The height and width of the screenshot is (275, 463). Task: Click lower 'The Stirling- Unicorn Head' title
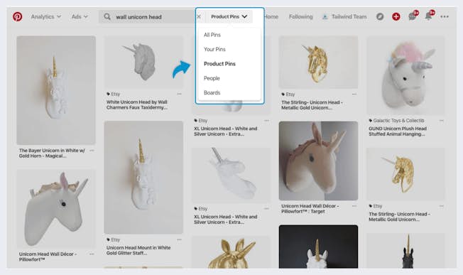pyautogui.click(x=400, y=217)
